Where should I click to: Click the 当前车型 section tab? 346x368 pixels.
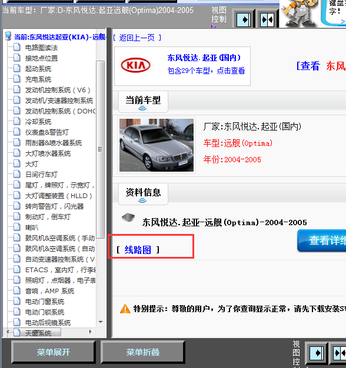pos(143,102)
